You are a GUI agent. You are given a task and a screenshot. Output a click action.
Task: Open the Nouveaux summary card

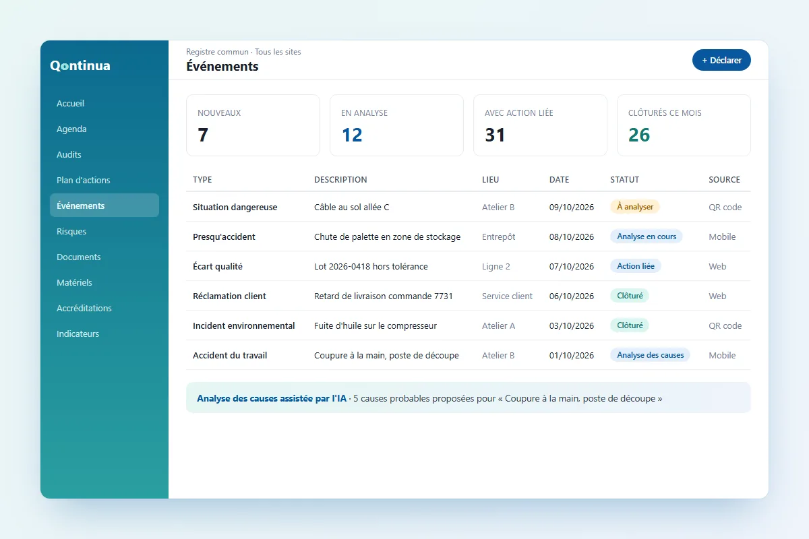coord(253,125)
